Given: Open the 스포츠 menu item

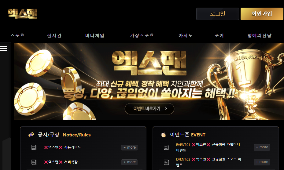Looking at the screenshot, I should 17,35.
